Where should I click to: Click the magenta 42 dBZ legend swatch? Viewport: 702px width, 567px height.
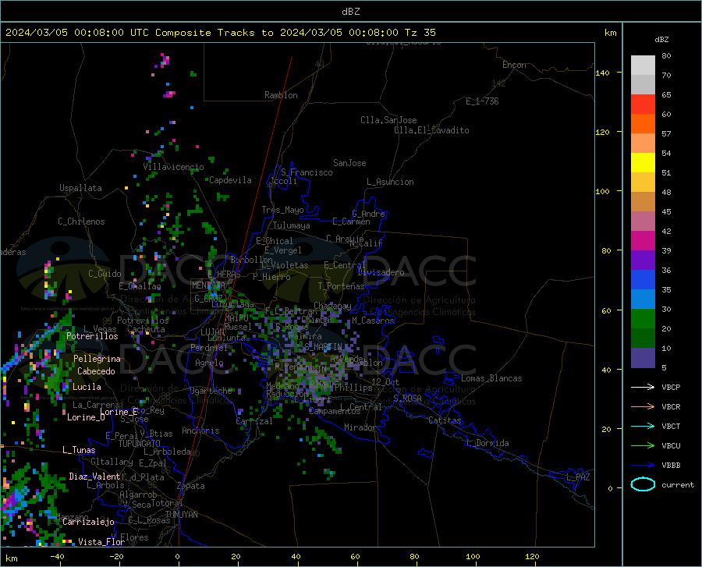(643, 240)
